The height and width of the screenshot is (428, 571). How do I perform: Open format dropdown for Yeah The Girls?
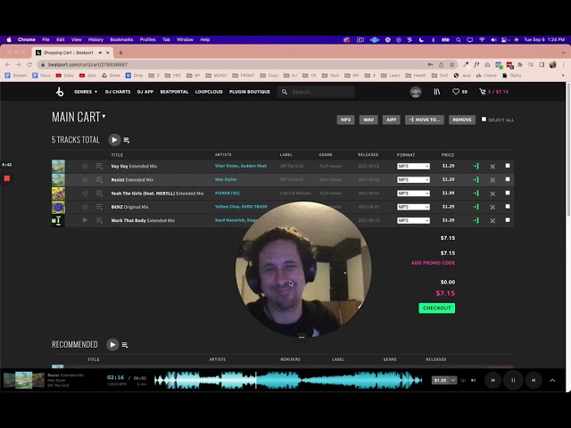tap(413, 193)
